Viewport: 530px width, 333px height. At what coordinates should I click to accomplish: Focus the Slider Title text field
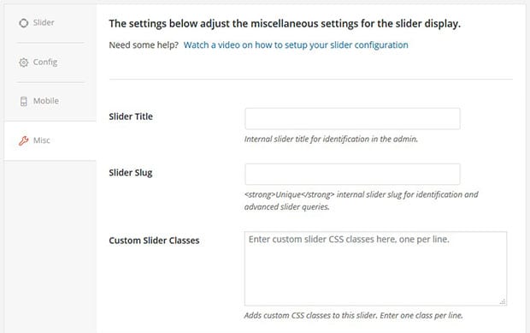coord(352,119)
